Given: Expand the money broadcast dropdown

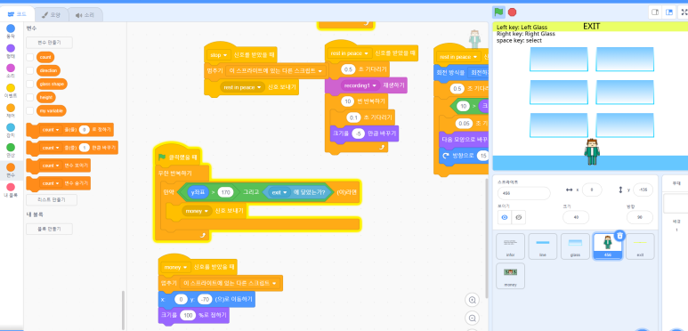Looking at the screenshot, I should click(x=206, y=211).
